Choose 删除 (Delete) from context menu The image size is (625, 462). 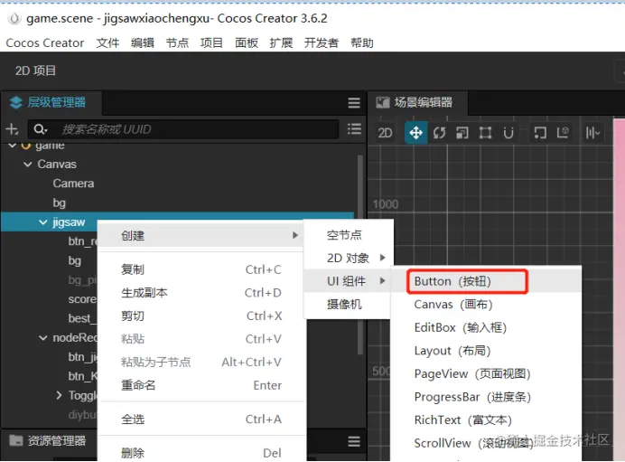point(201,453)
